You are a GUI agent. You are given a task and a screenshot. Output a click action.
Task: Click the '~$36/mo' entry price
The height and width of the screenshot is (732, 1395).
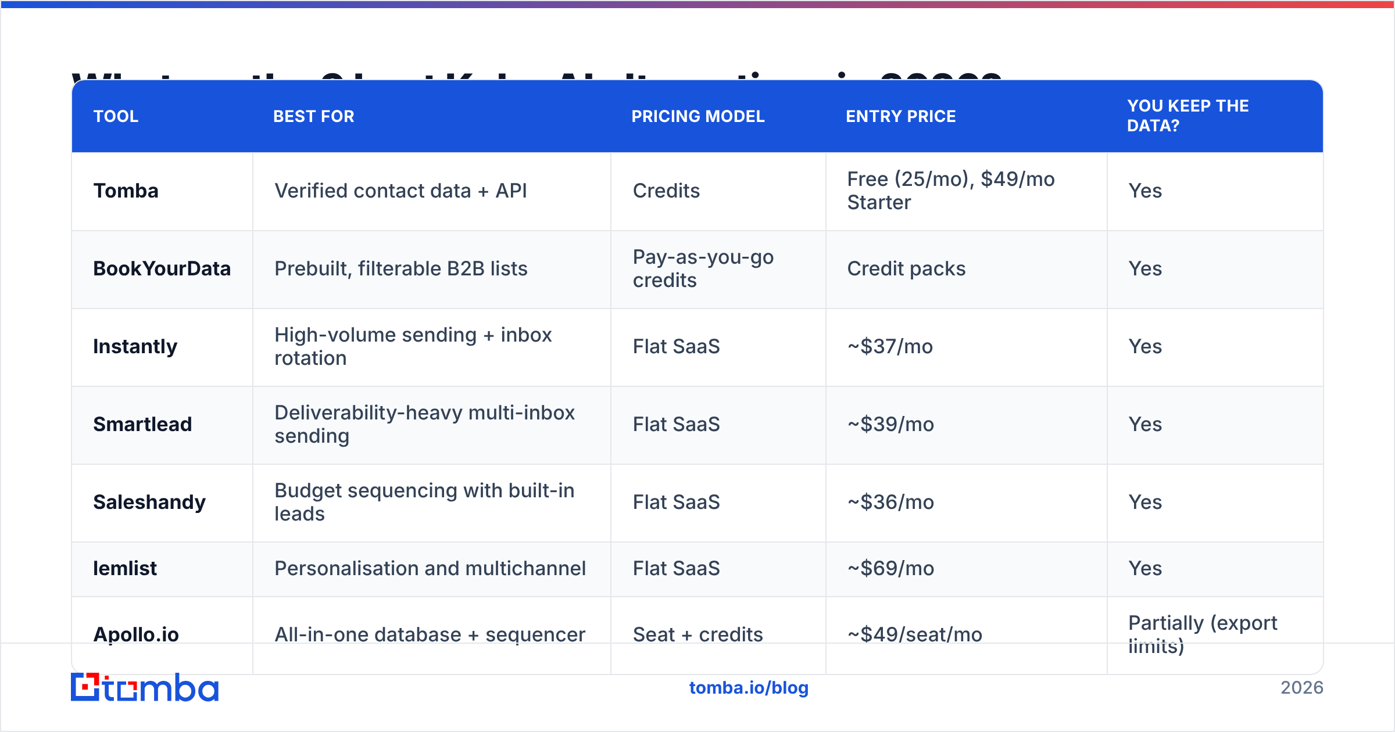[x=890, y=502]
